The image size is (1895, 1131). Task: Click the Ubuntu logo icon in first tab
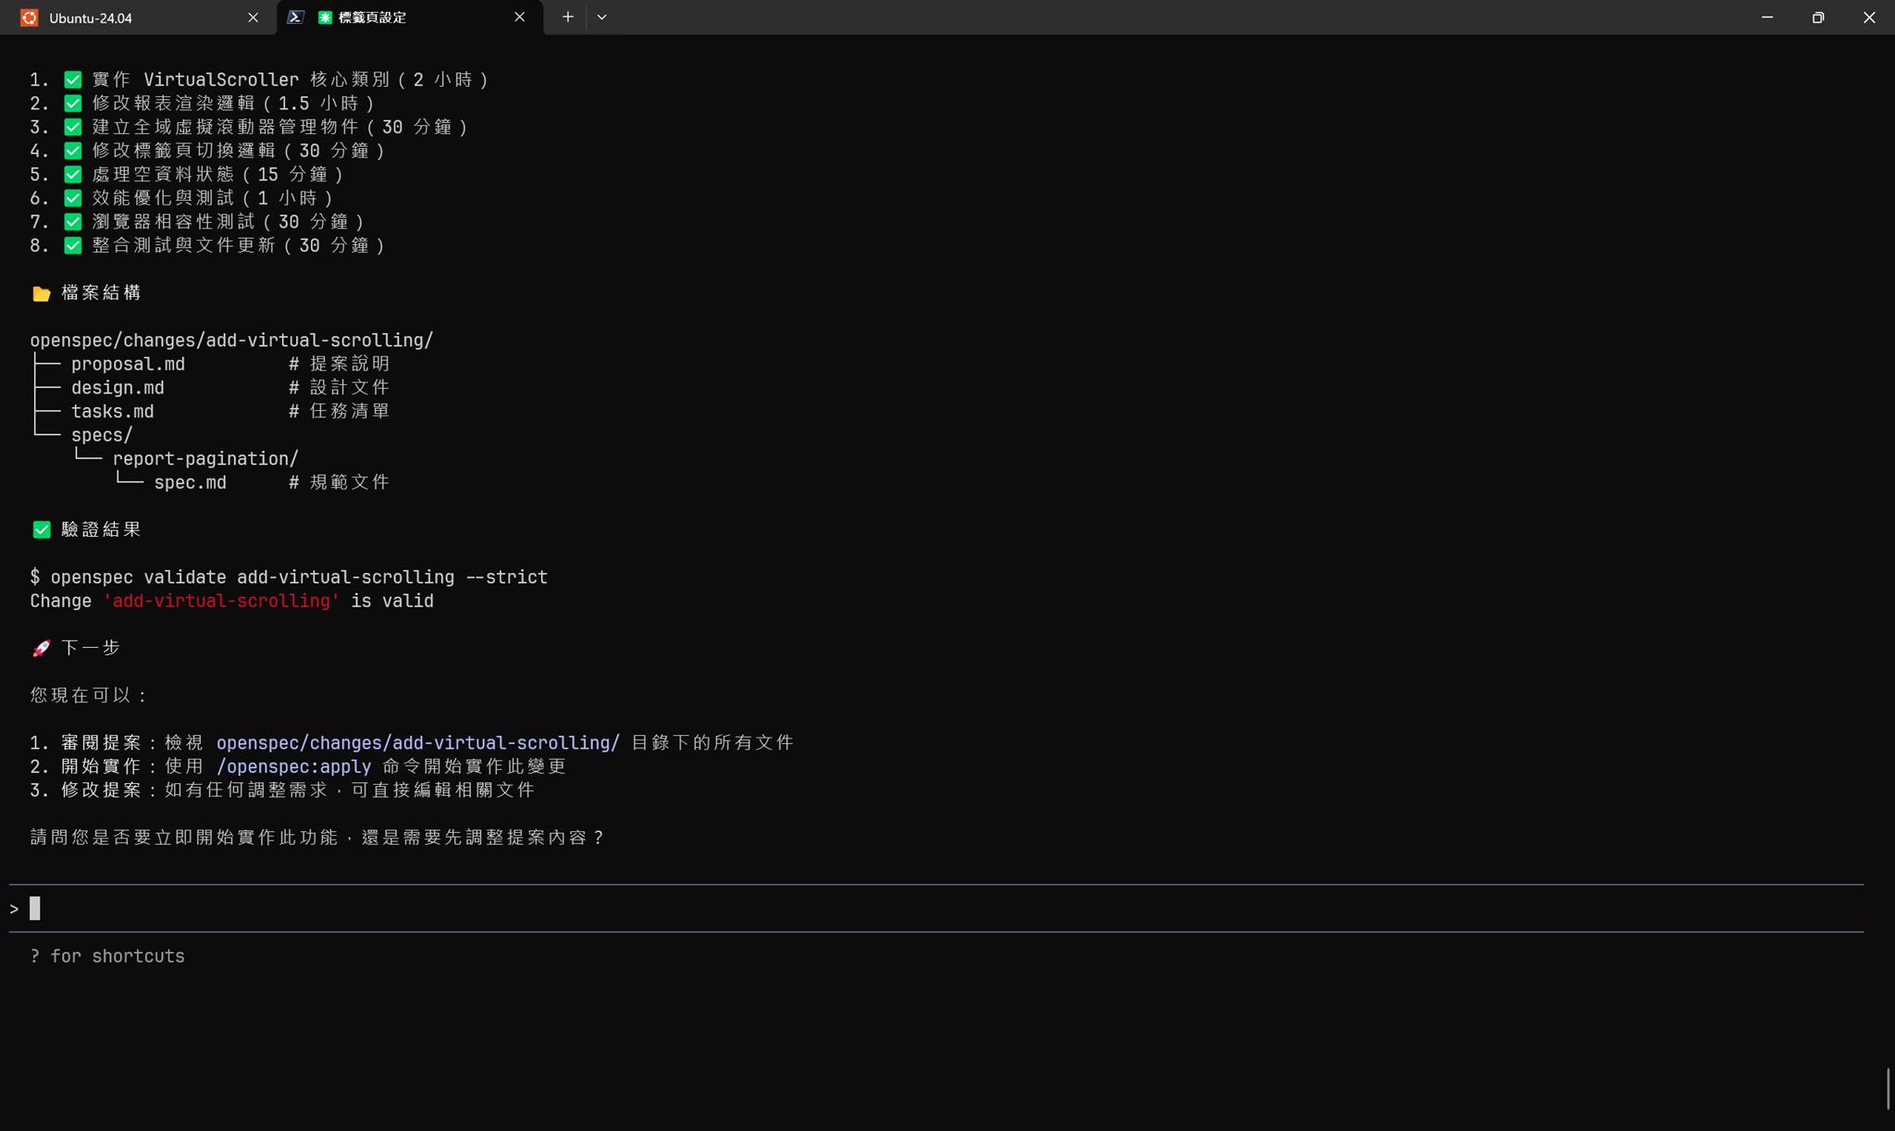[x=30, y=18]
